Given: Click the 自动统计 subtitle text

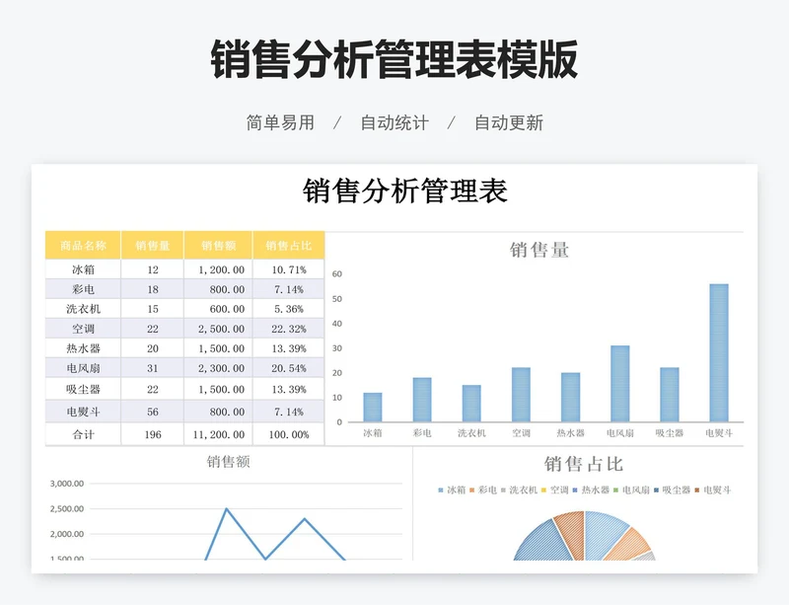Looking at the screenshot, I should point(394,123).
